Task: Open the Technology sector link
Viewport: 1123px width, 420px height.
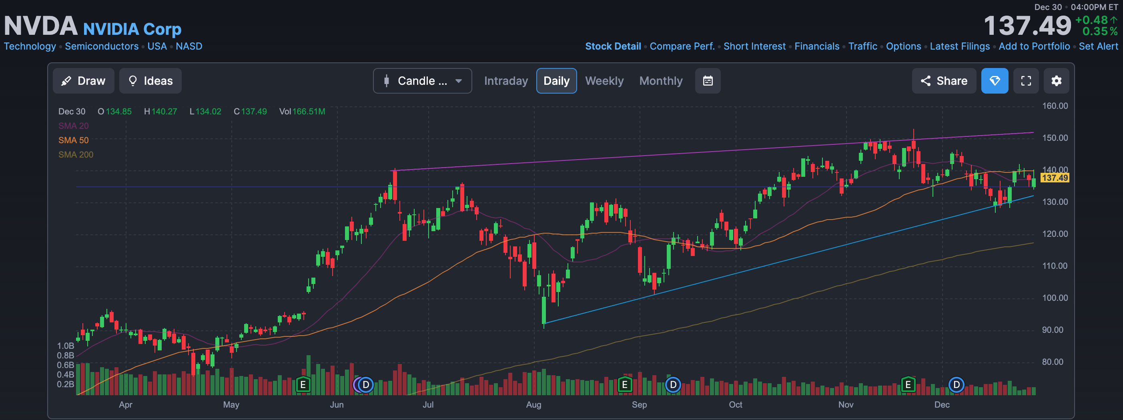Action: click(30, 46)
